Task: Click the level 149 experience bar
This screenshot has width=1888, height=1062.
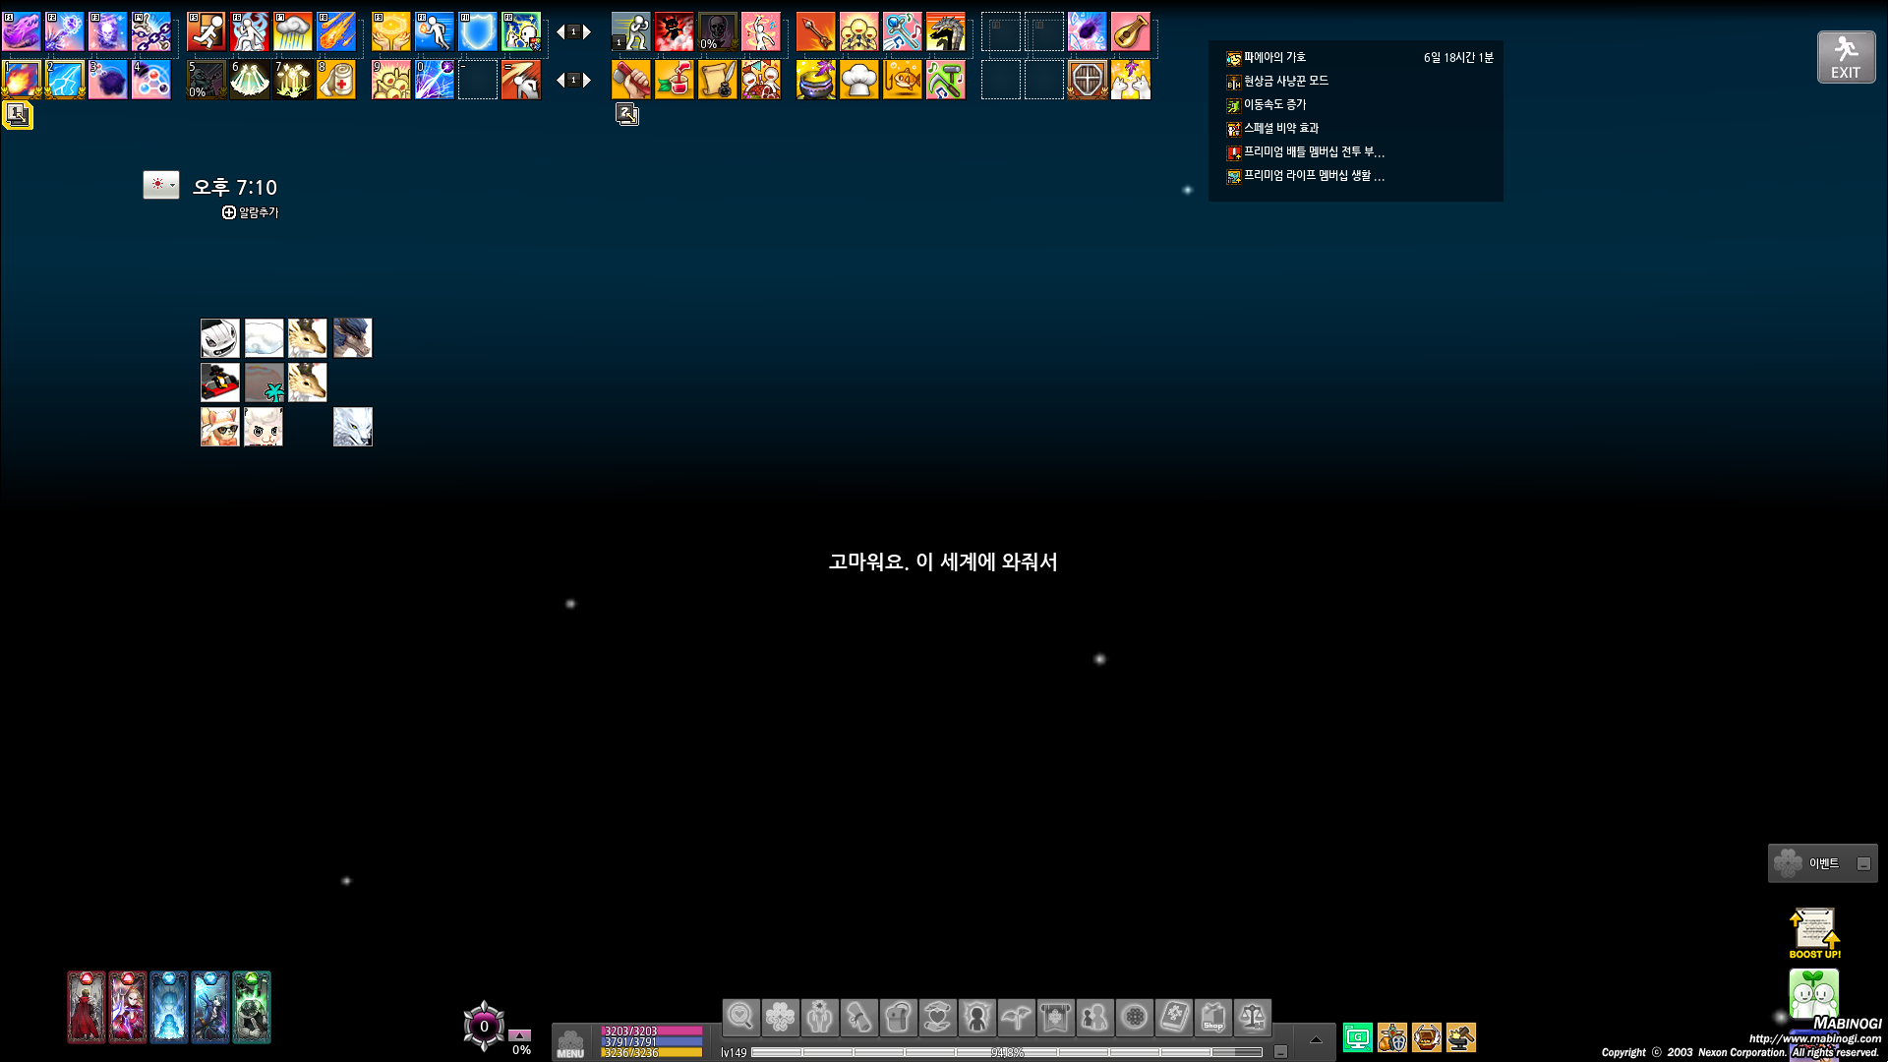Action: [x=1005, y=1052]
